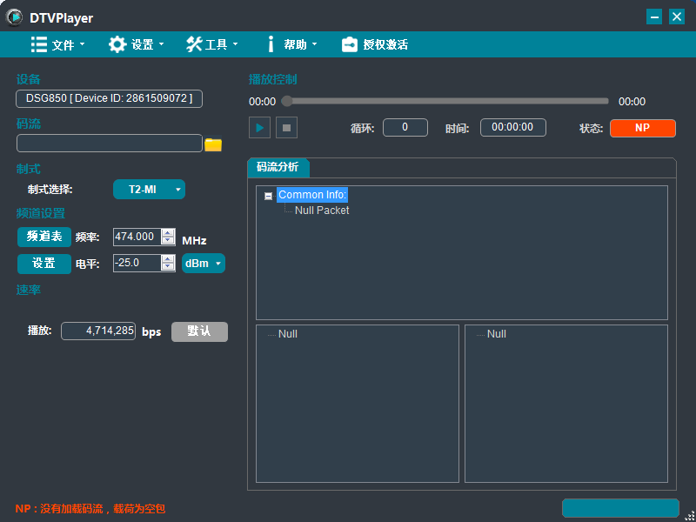
Task: Click the yellow folder browse icon
Action: pos(213,144)
